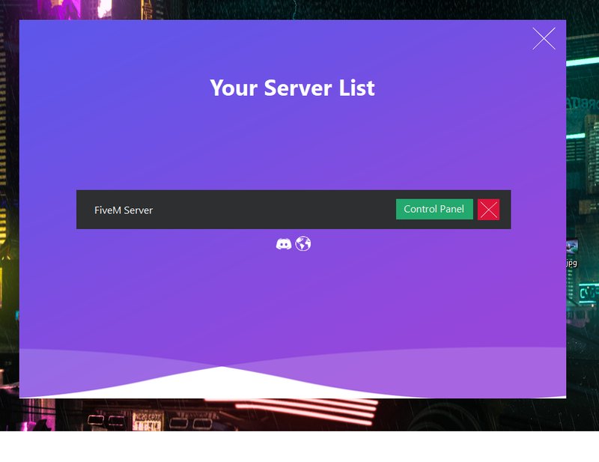Open the FiveM Server Control Panel
This screenshot has height=462, width=599.
click(434, 210)
